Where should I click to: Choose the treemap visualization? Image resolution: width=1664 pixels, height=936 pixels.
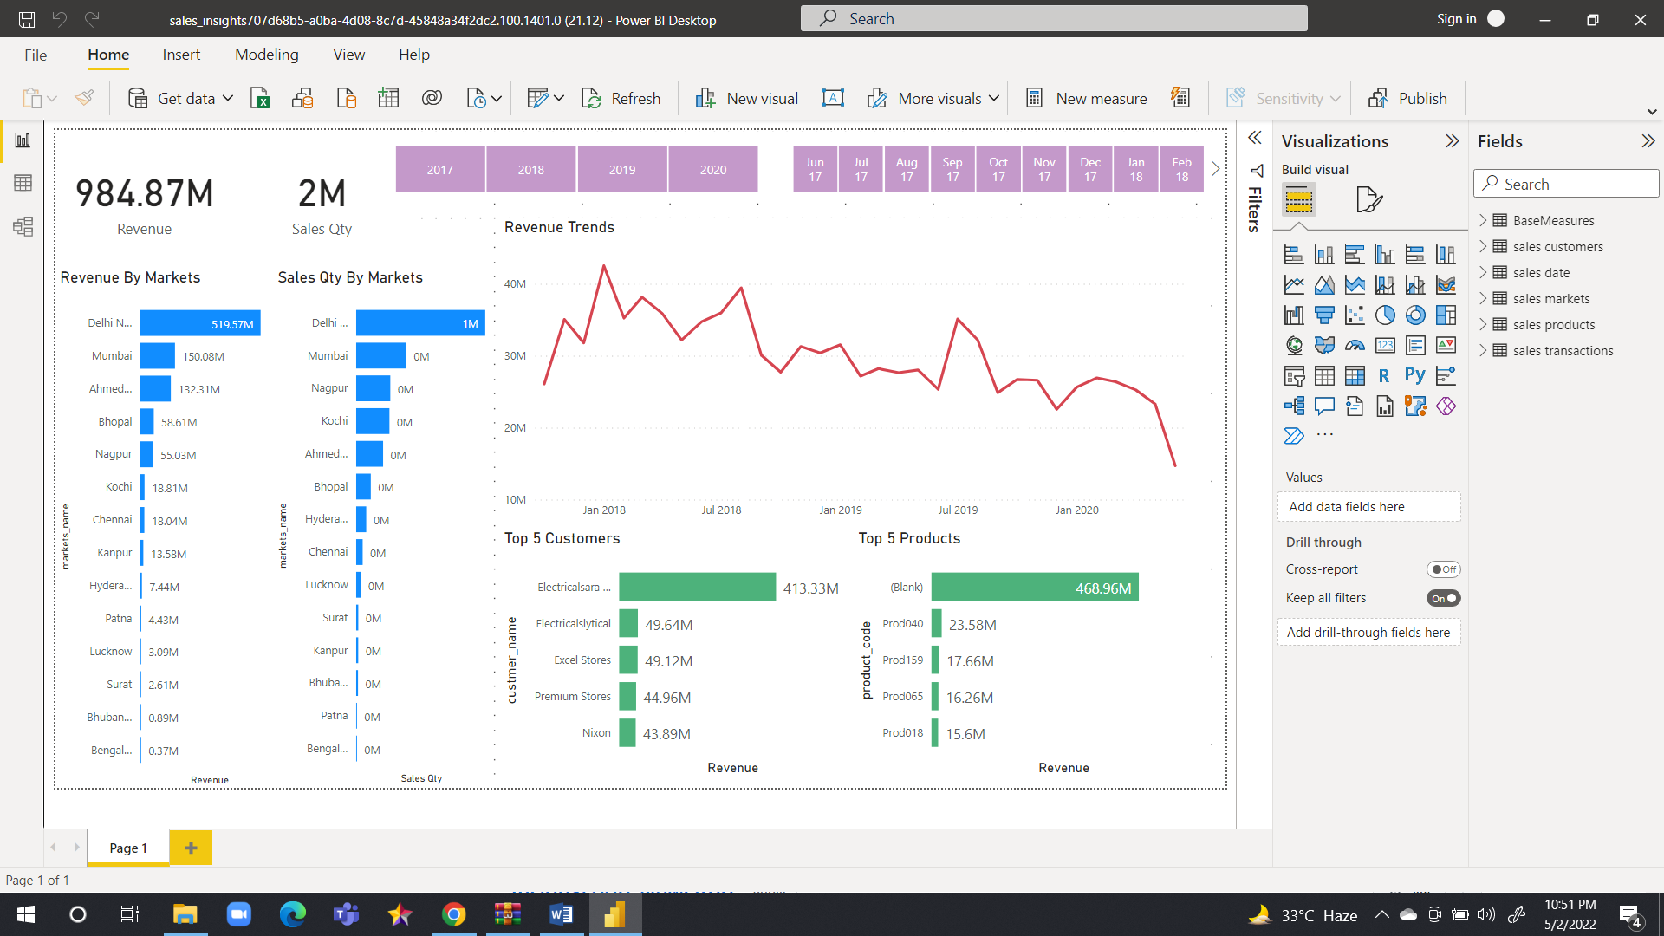pos(1446,315)
